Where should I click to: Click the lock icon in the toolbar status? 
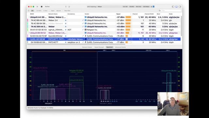pyautogui.click(x=152, y=7)
